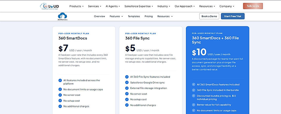281x114 pixels.
Task: Expand the sub-navigation Resources menu beside Pricing
Action: tap(165, 16)
